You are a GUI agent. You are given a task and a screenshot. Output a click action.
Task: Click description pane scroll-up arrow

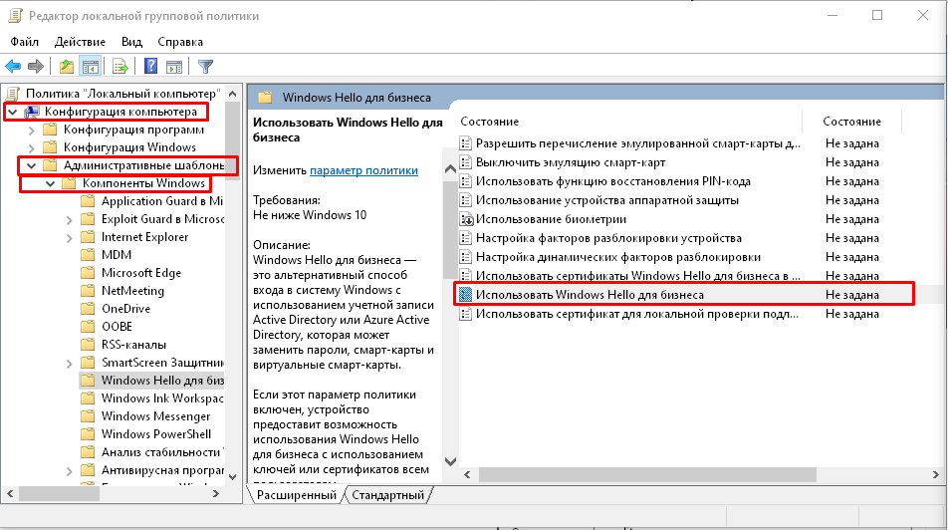coord(450,169)
